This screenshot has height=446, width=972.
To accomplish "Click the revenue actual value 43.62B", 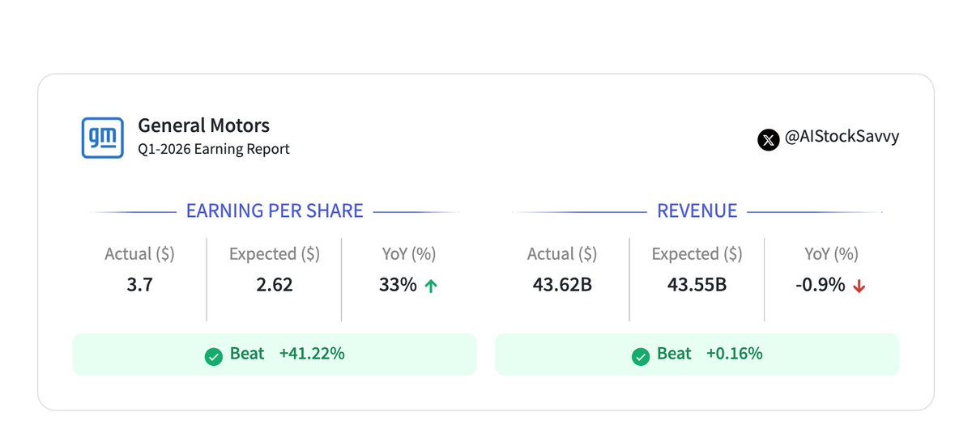I will [561, 285].
